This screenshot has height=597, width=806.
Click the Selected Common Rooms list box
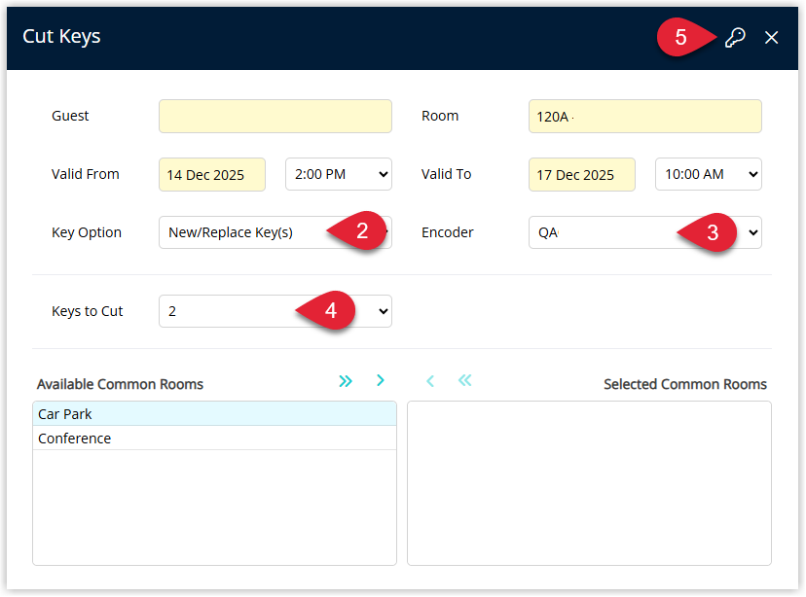point(589,483)
